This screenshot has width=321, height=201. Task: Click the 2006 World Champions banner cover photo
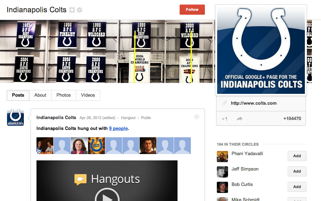140,67
